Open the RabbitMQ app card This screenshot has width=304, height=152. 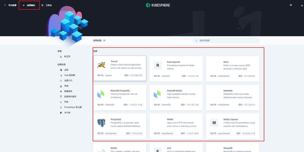point(232,98)
